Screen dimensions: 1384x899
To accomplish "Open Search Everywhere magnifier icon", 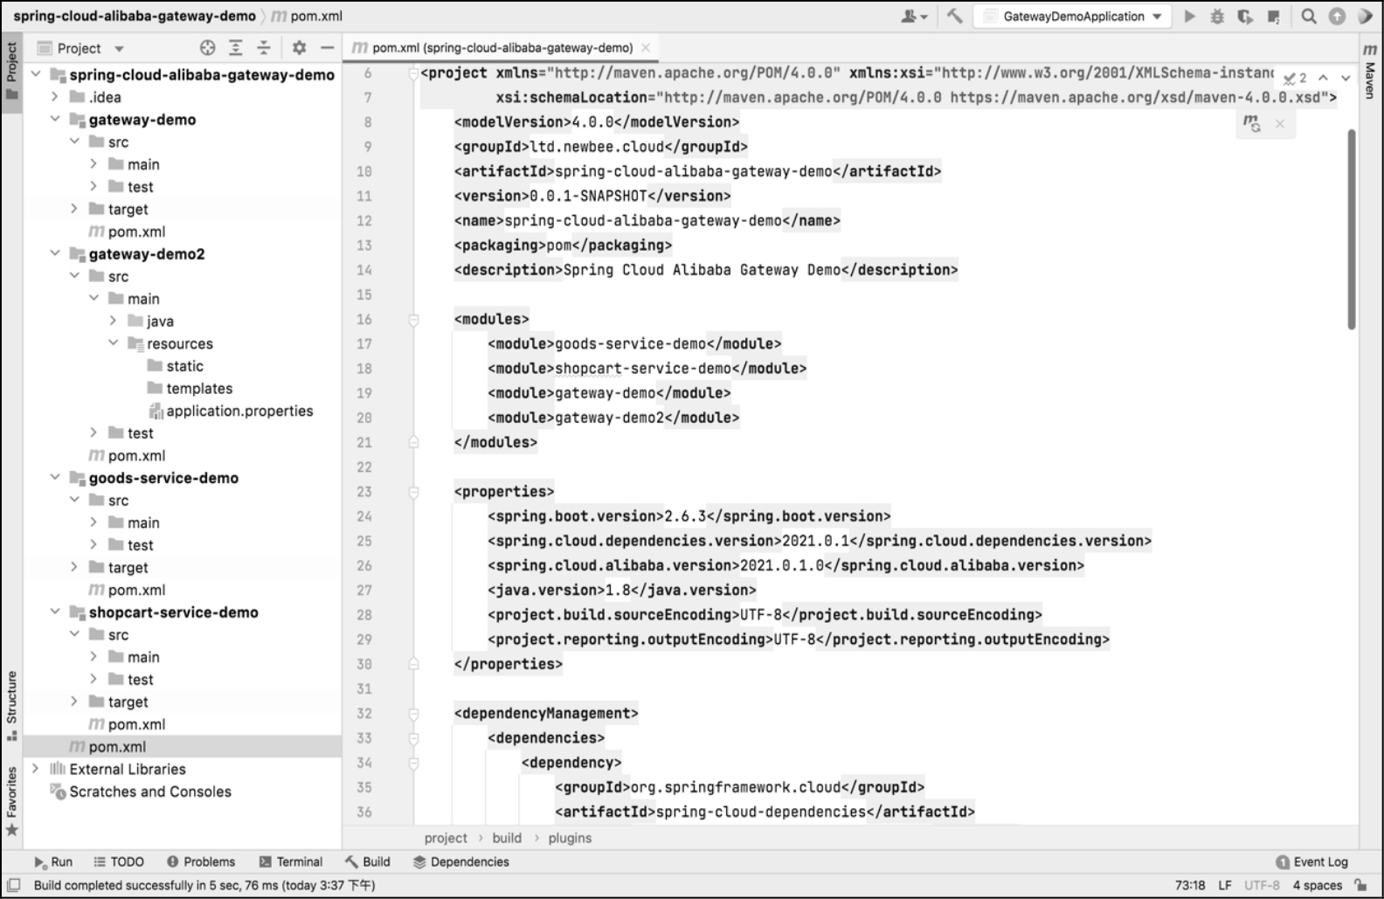I will click(1308, 16).
